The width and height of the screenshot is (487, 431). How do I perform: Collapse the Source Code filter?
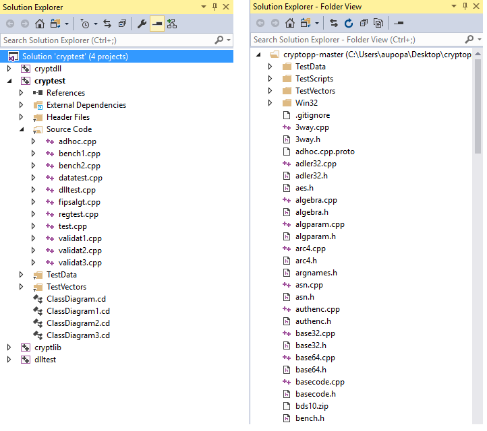click(22, 129)
